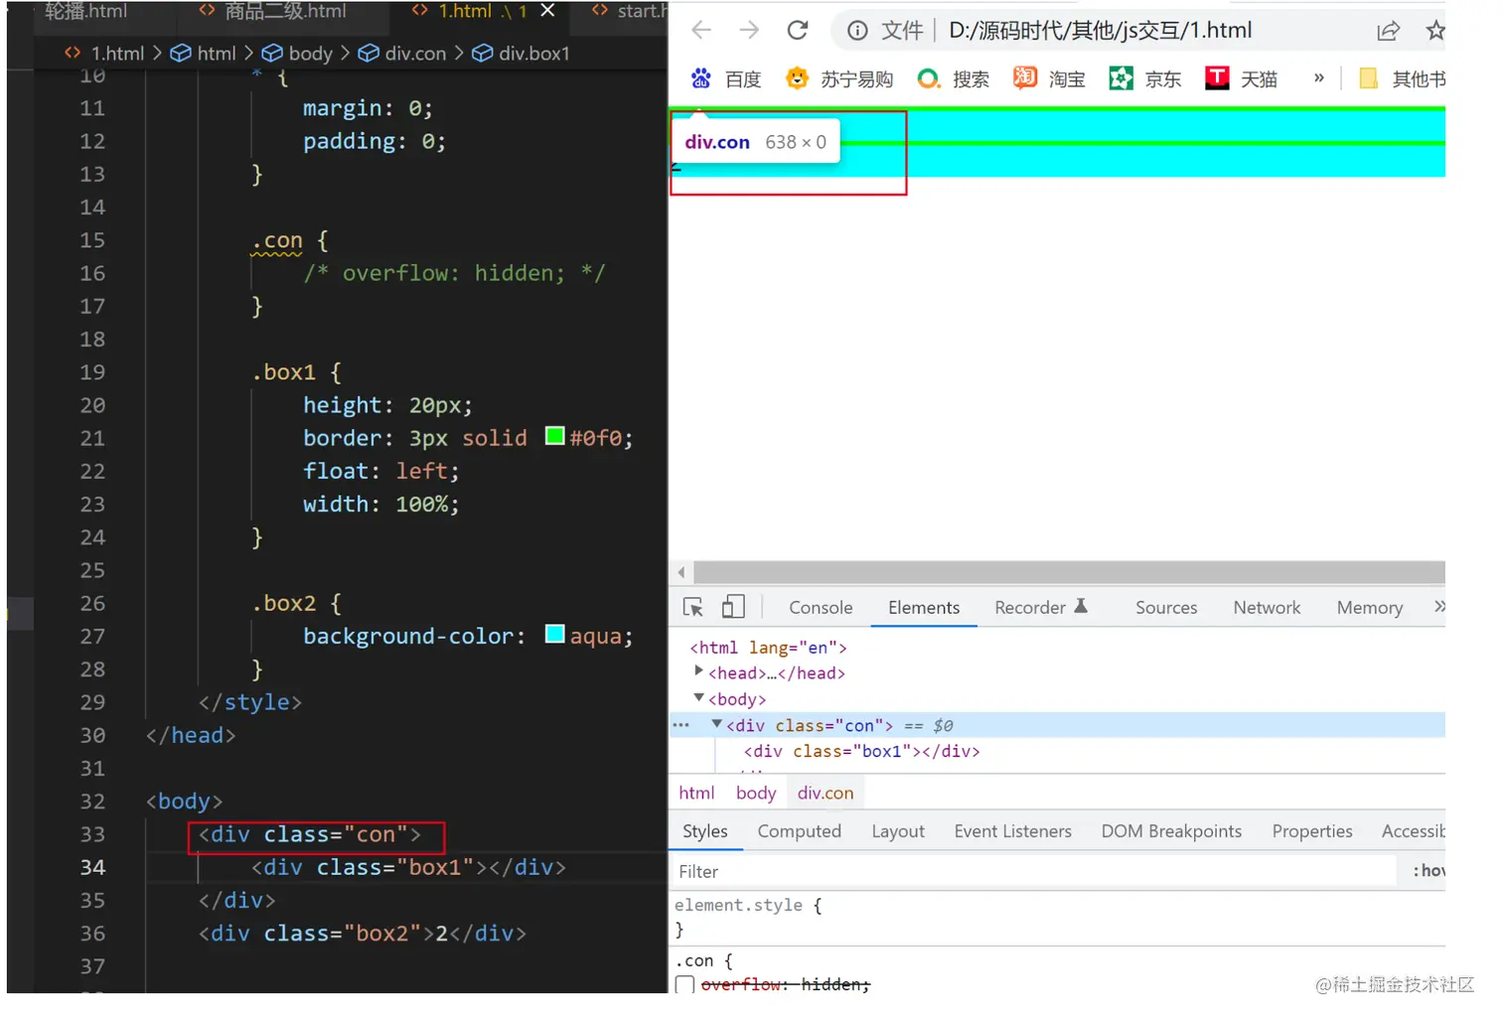The height and width of the screenshot is (1022, 1502).
Task: Open the 搜索 bookmark
Action: tap(954, 78)
